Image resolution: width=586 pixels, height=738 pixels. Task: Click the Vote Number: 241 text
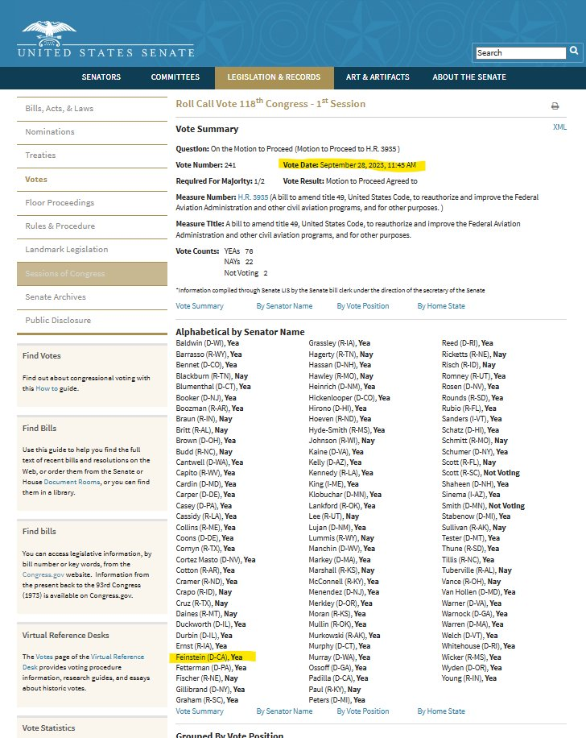tap(205, 165)
